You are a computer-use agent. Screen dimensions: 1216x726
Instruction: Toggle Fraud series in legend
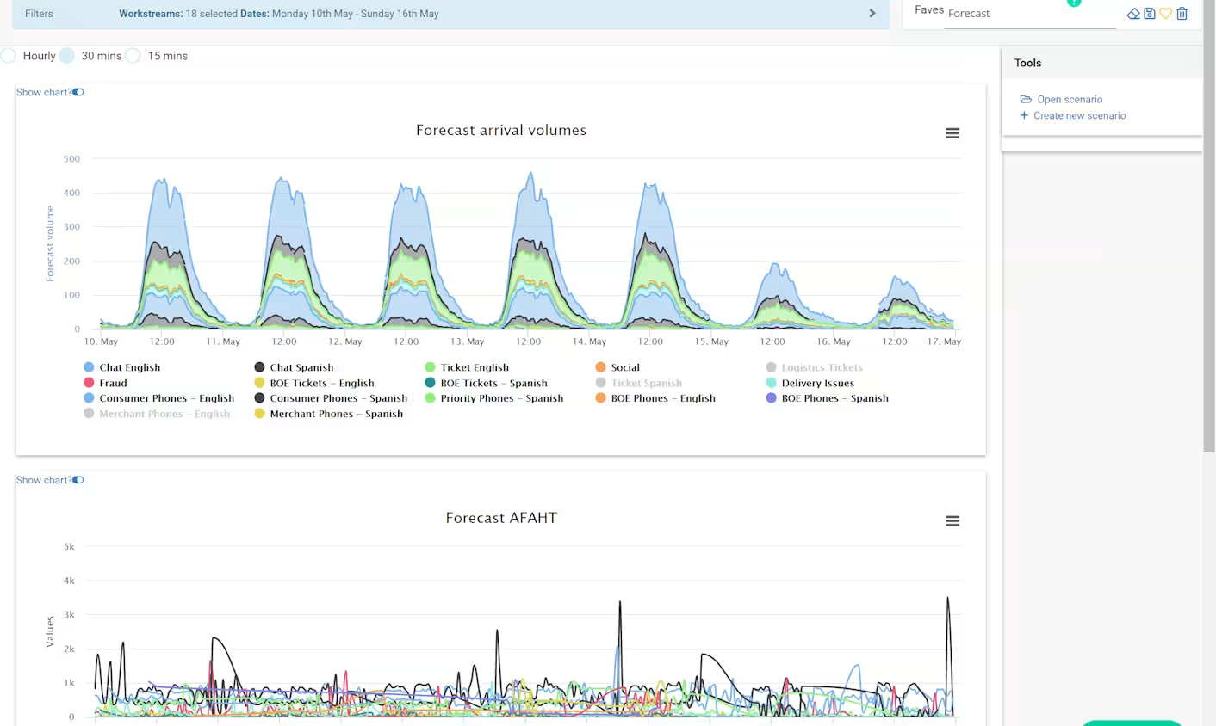105,383
